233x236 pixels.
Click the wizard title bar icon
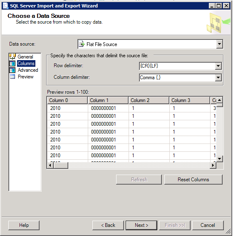pos(5,6)
